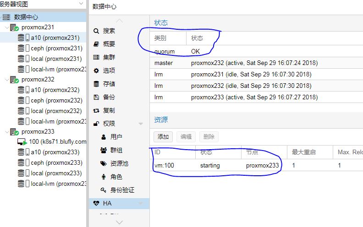Collapse the proxmox232 node
This screenshot has width=363, height=227.
(x=6, y=80)
